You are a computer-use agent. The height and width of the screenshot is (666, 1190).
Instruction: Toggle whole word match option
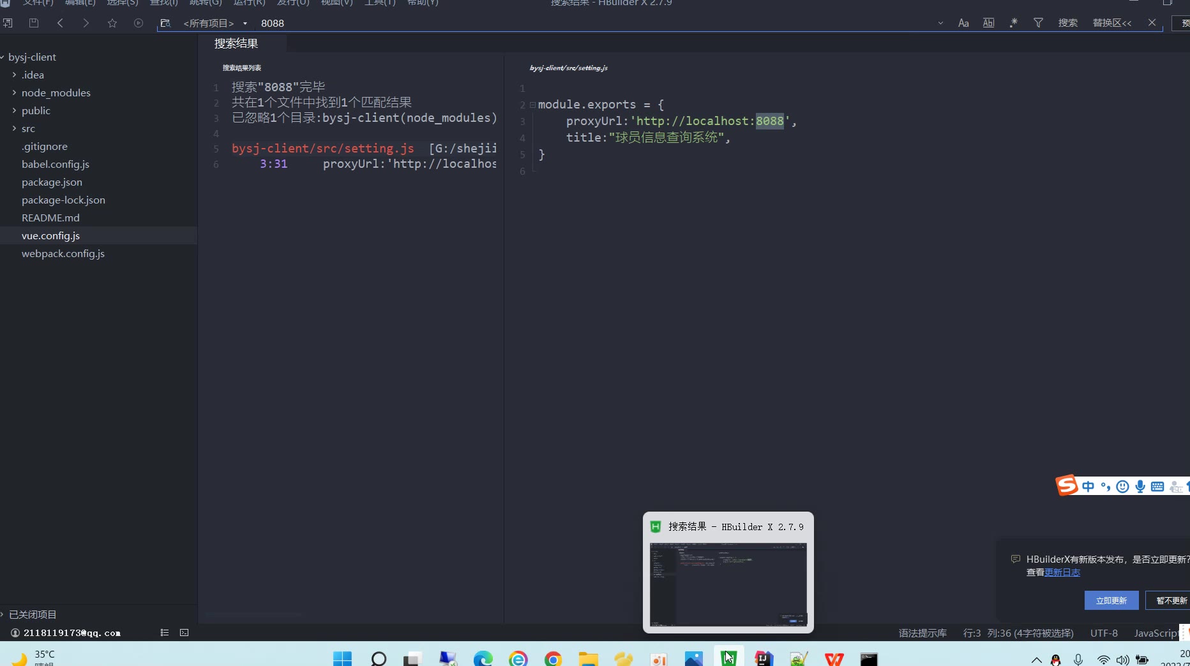point(988,23)
